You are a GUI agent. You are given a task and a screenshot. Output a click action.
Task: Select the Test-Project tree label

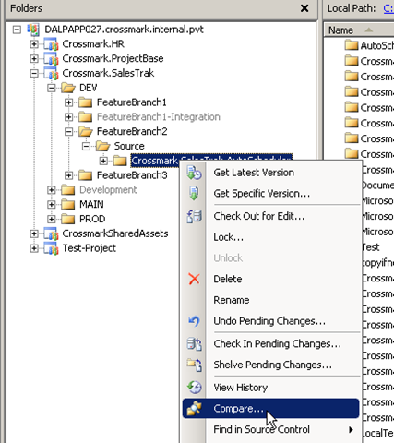90,248
